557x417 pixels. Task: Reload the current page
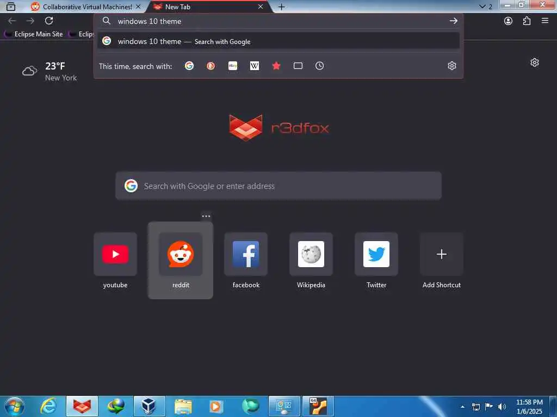tap(49, 21)
